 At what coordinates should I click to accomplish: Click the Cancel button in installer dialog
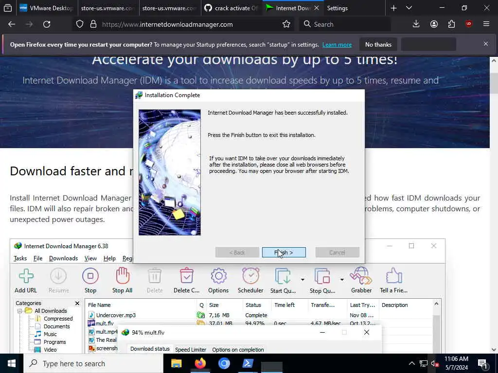pos(338,253)
